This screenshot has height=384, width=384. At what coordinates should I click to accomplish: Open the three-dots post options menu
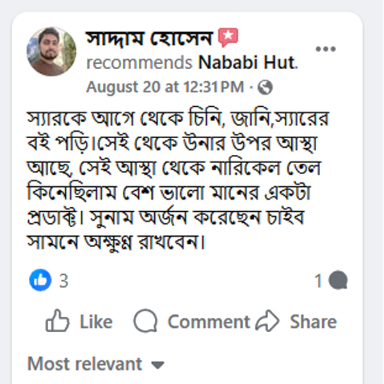pos(325,49)
